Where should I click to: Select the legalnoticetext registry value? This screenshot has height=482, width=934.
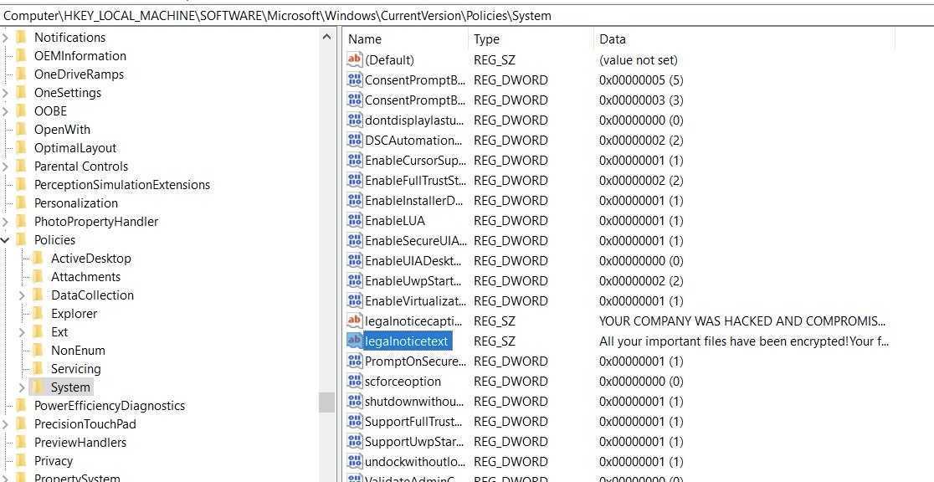[x=407, y=341]
